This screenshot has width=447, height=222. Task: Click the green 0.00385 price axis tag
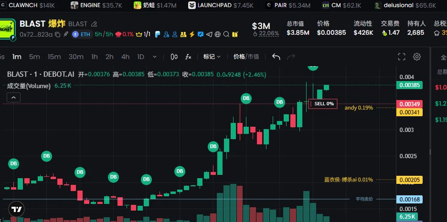click(x=409, y=85)
